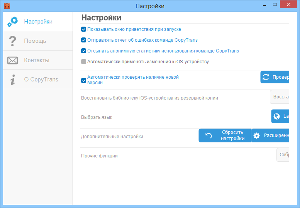
Task: Click the Сбросить настройки button label
Action: 232,135
